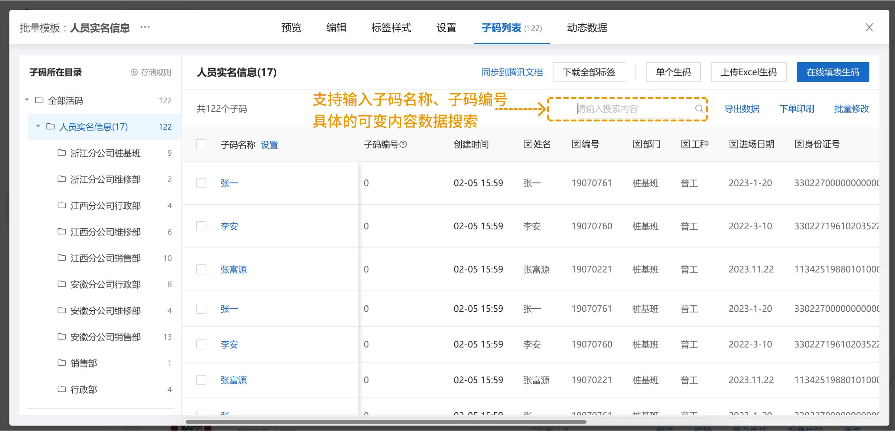Click the 单个生码 button
895x433 pixels.
pyautogui.click(x=673, y=72)
